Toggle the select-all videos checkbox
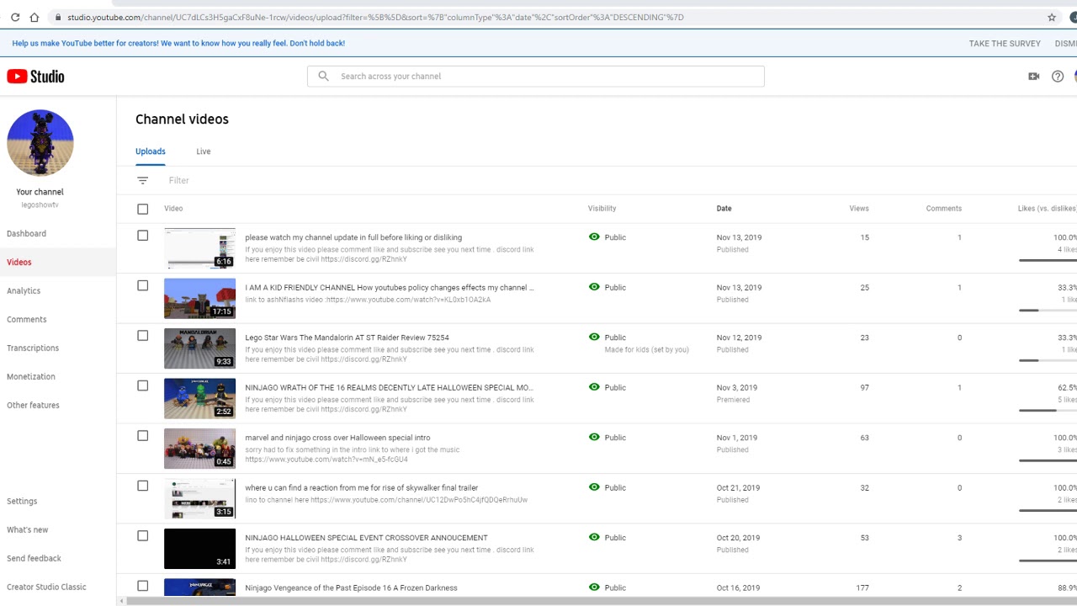 (142, 209)
